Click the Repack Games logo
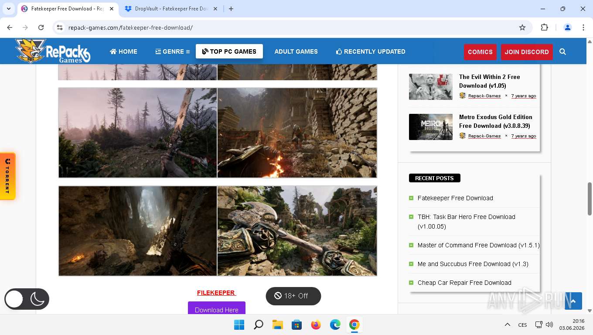593x335 pixels. 53,51
